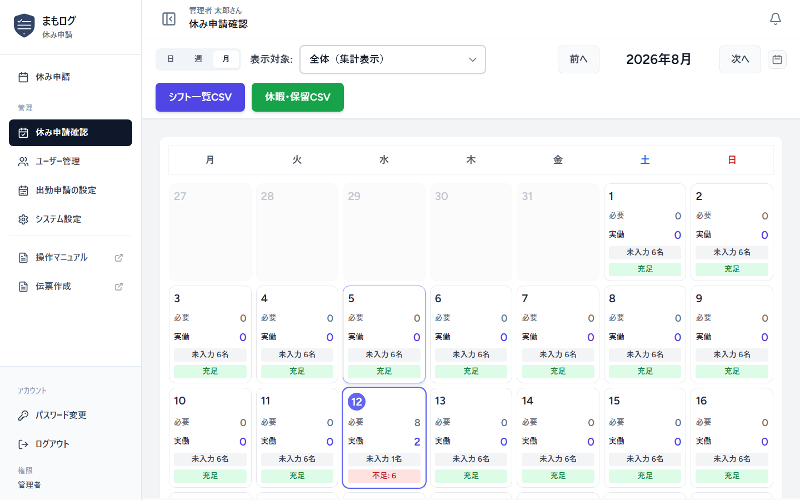Click the calendar icon for 出勤申請の設定

tap(23, 191)
